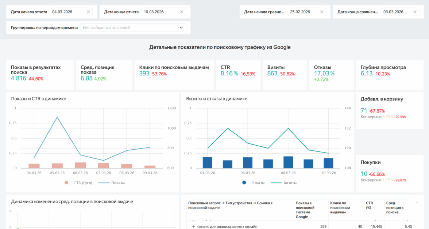
Task: Click the Отказы legend circle
Action: point(244,183)
